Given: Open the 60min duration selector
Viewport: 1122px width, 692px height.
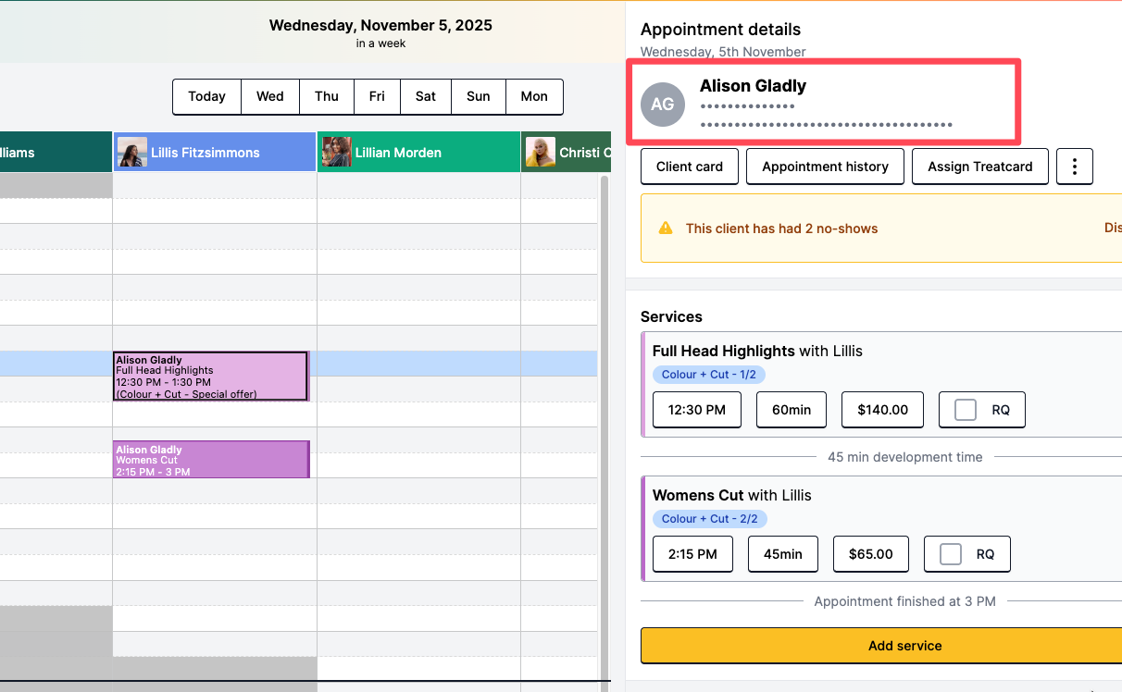Looking at the screenshot, I should click(x=791, y=410).
